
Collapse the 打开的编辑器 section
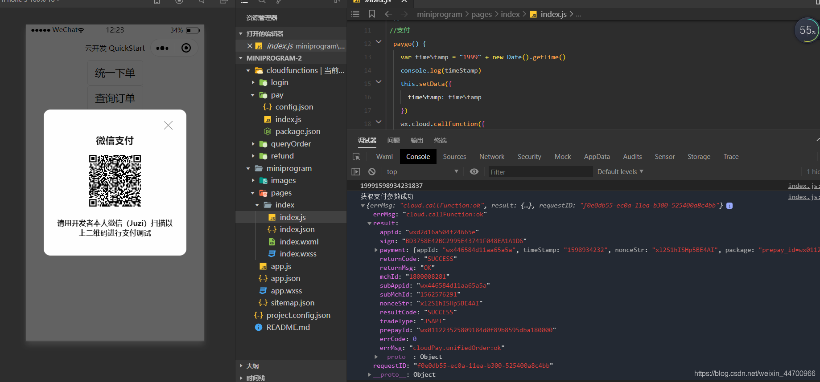click(241, 34)
